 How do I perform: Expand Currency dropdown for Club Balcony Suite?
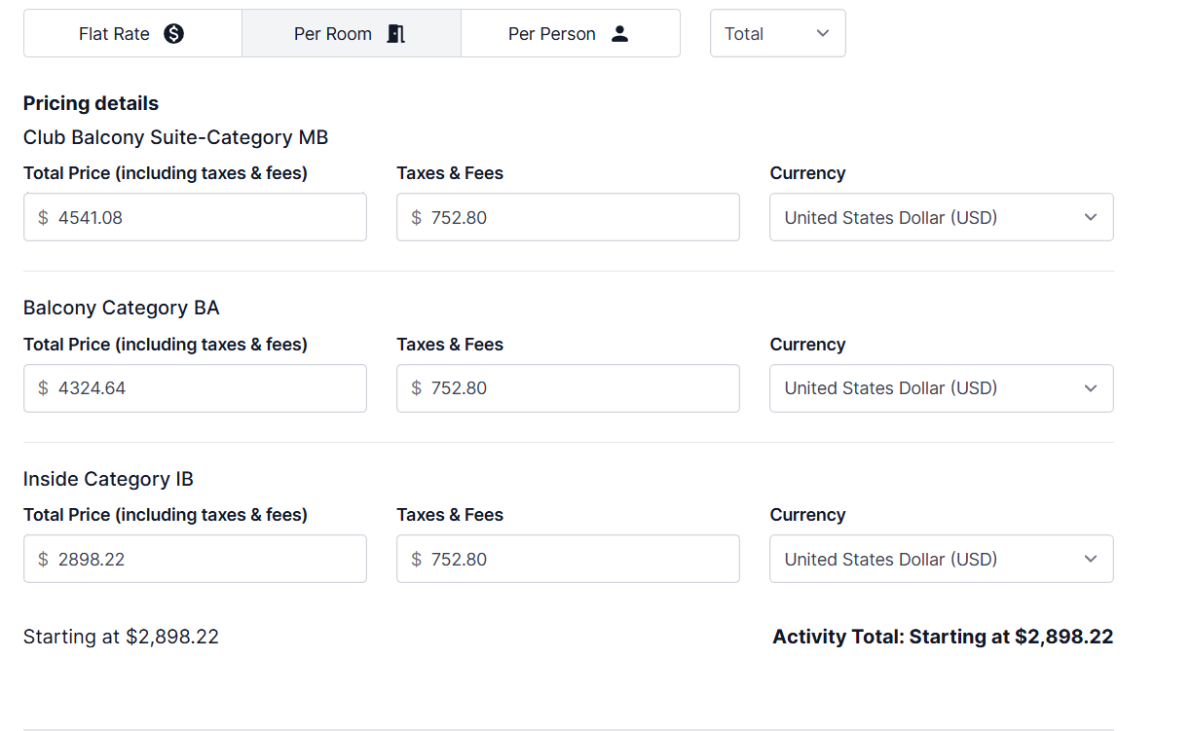pyautogui.click(x=942, y=217)
